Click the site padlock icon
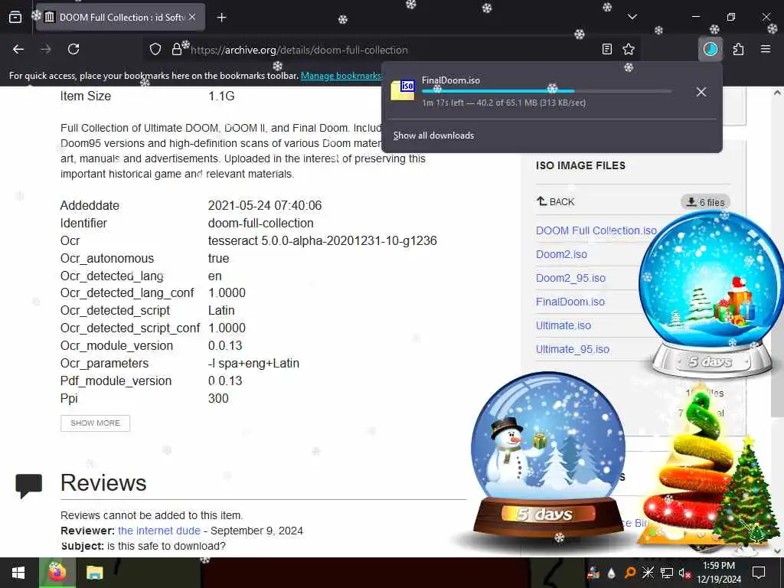Screen dimensions: 784x588 pos(177,50)
